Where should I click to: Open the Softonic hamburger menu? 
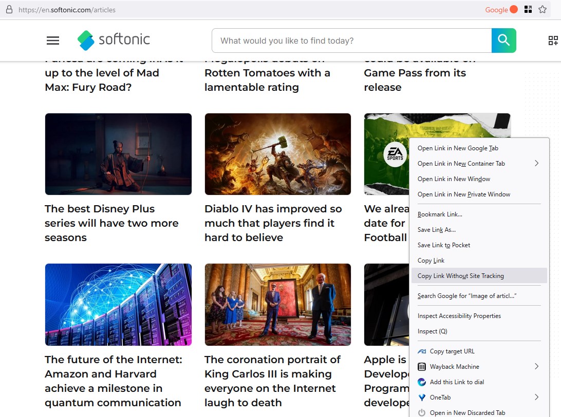coord(53,41)
